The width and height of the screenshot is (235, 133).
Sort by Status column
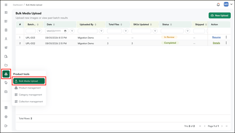click(x=171, y=25)
